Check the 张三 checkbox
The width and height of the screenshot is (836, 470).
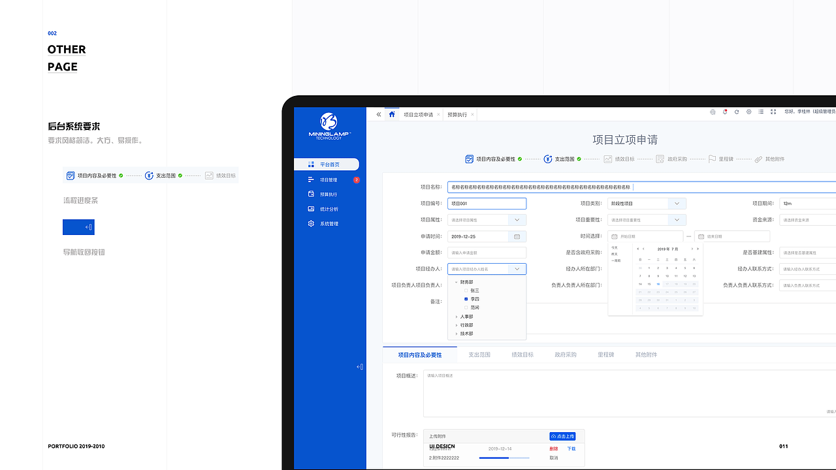click(466, 290)
